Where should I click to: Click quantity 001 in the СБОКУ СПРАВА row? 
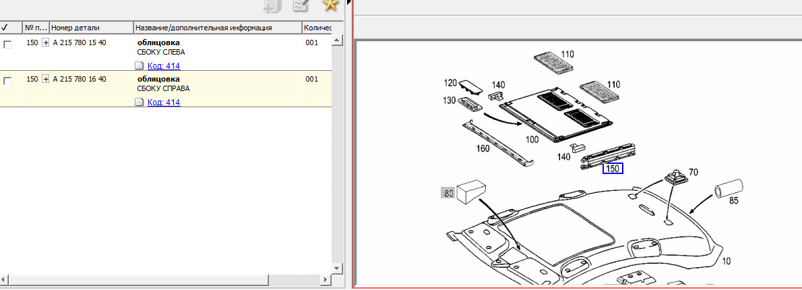312,79
